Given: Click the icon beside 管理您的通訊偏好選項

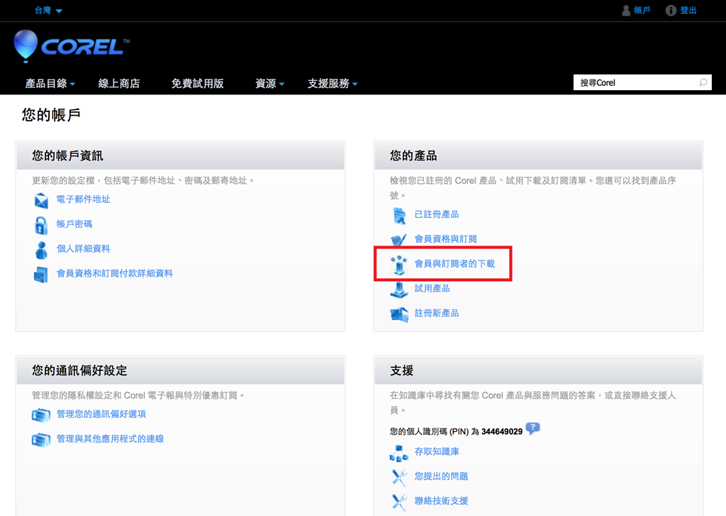Looking at the screenshot, I should click(40, 415).
